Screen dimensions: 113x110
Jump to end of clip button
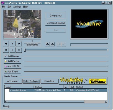[63, 44]
